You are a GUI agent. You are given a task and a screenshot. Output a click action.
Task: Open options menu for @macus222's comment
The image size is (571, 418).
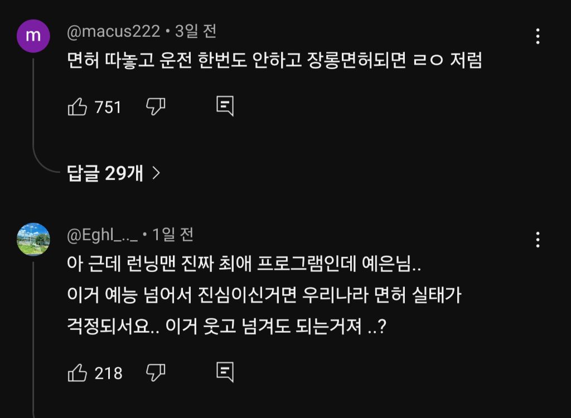(537, 36)
